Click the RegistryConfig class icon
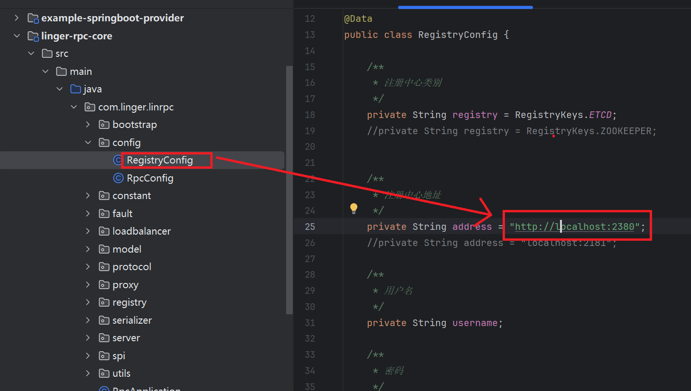Screen dimensions: 691x391 118,160
